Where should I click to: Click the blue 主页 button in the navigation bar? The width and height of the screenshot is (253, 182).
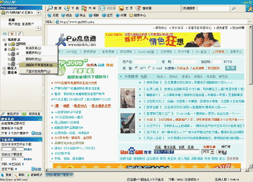click(x=107, y=15)
